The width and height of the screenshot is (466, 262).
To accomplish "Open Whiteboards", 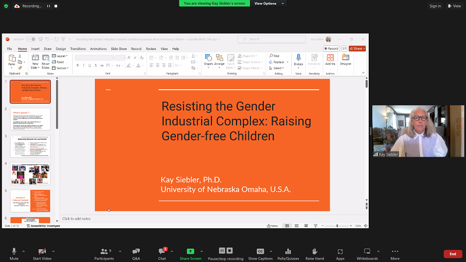I will click(367, 252).
